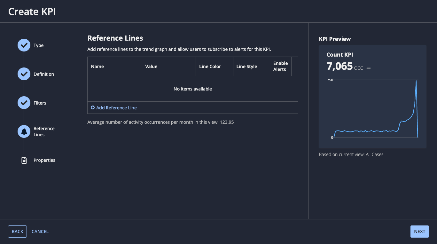Click the Enable Alerts column header

click(281, 67)
